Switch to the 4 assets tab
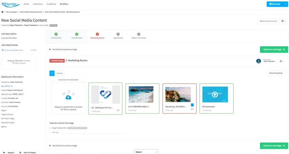Screen dimensions: 289x154 [x=60, y=73]
